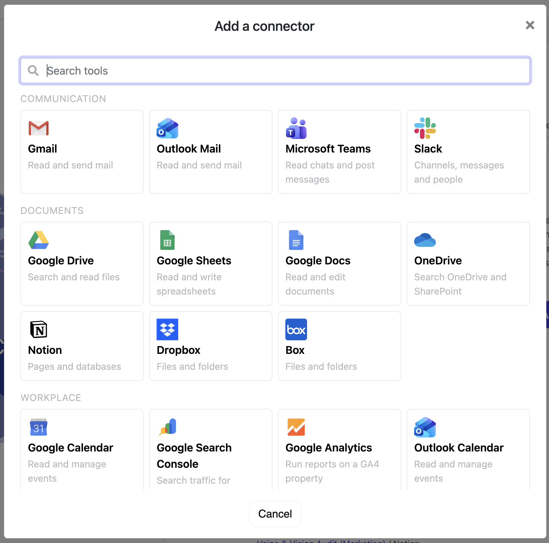Image resolution: width=549 pixels, height=543 pixels.
Task: Select the Notion logo icon
Action: click(x=39, y=329)
